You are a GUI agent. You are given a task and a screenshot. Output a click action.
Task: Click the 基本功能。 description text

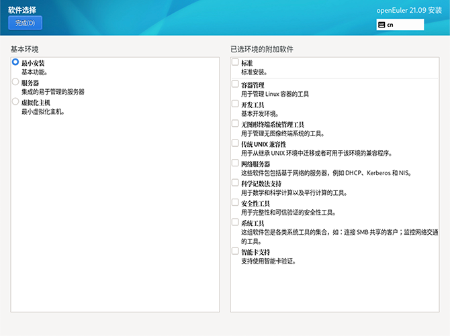coord(34,72)
